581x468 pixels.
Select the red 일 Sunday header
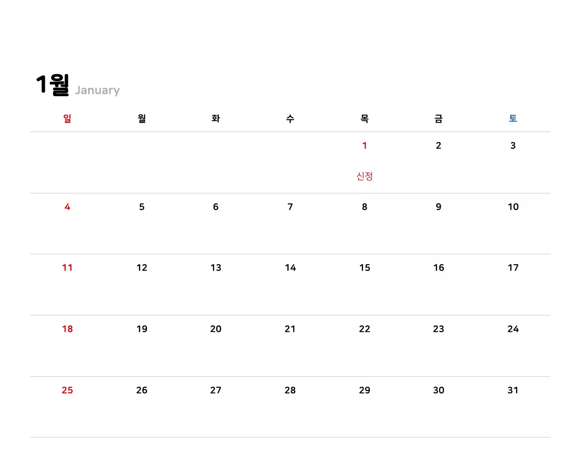pos(67,118)
